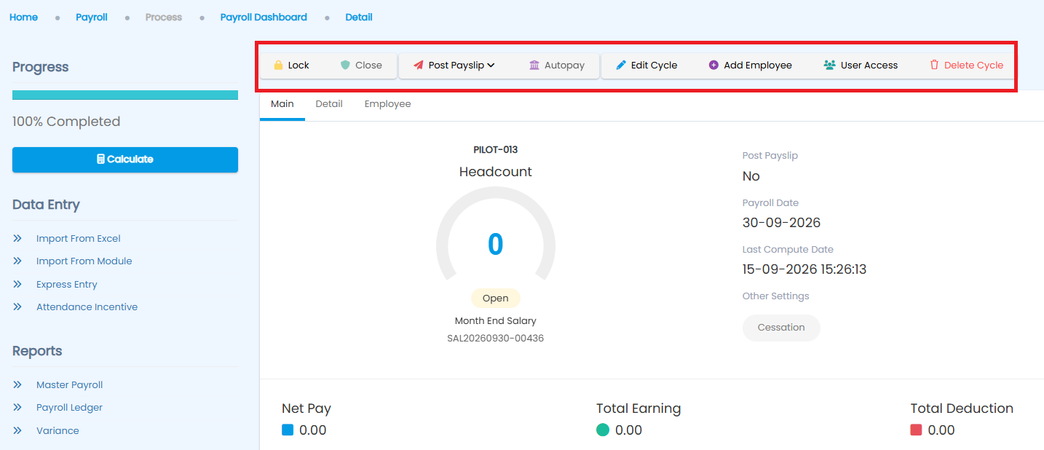Click the calculator icon in Calculate button
This screenshot has height=450, width=1044.
[x=100, y=159]
